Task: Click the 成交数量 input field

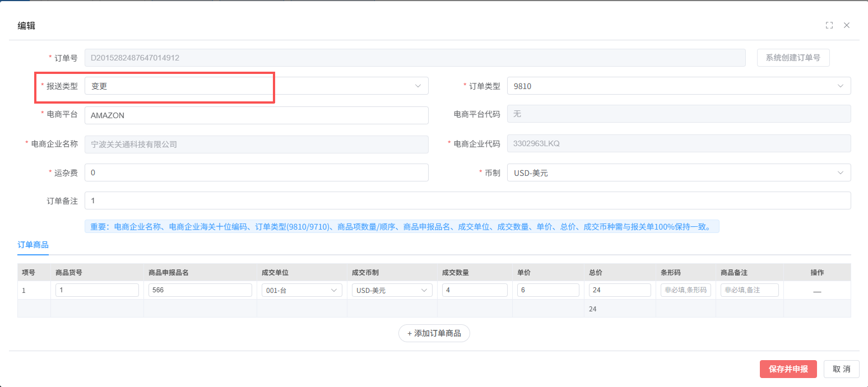Action: point(474,290)
